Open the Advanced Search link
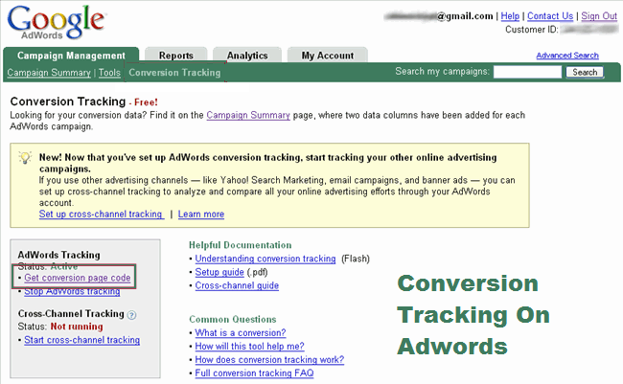The width and height of the screenshot is (623, 384). [x=567, y=56]
